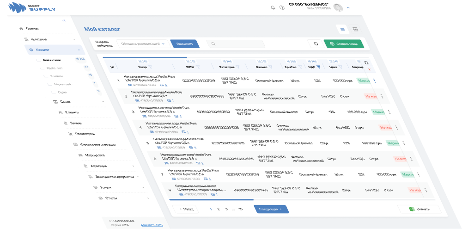Click the Маркировка sidebar icon

coord(80,155)
